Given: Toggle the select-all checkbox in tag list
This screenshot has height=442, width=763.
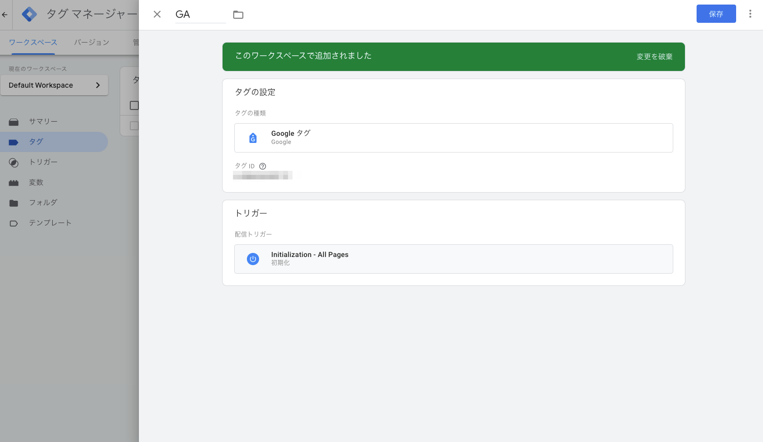Looking at the screenshot, I should [x=134, y=105].
